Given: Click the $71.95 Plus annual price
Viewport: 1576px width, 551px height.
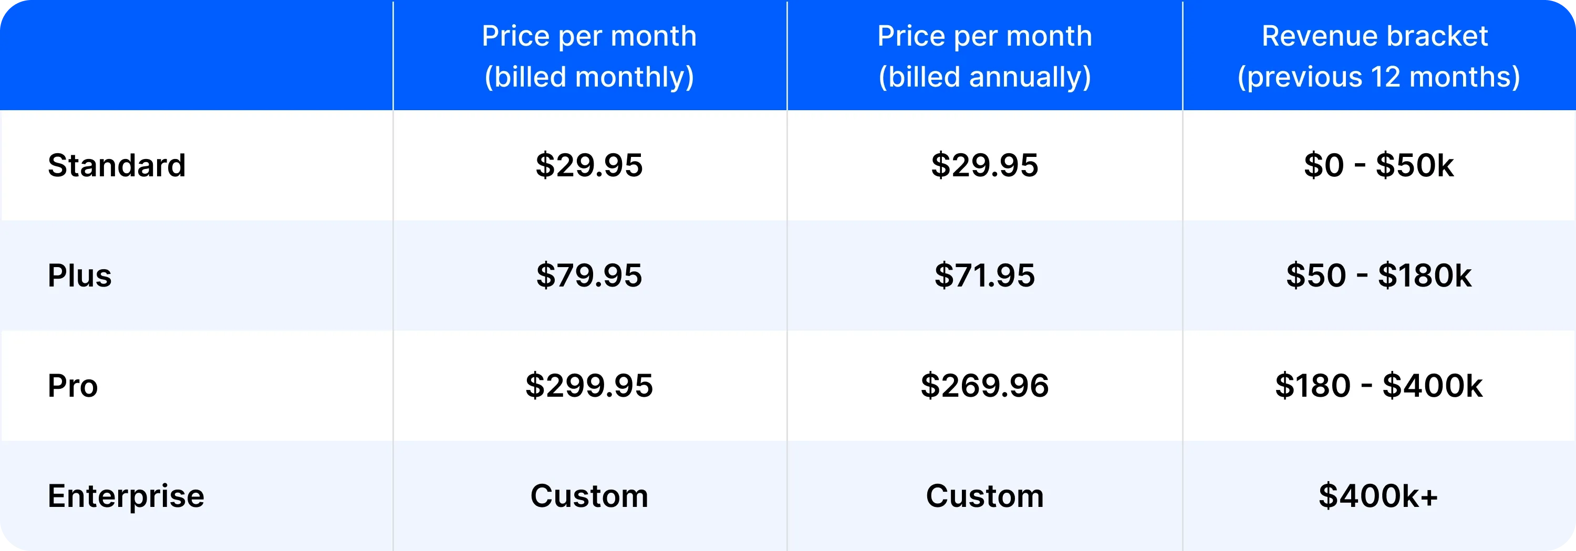Looking at the screenshot, I should [x=984, y=275].
